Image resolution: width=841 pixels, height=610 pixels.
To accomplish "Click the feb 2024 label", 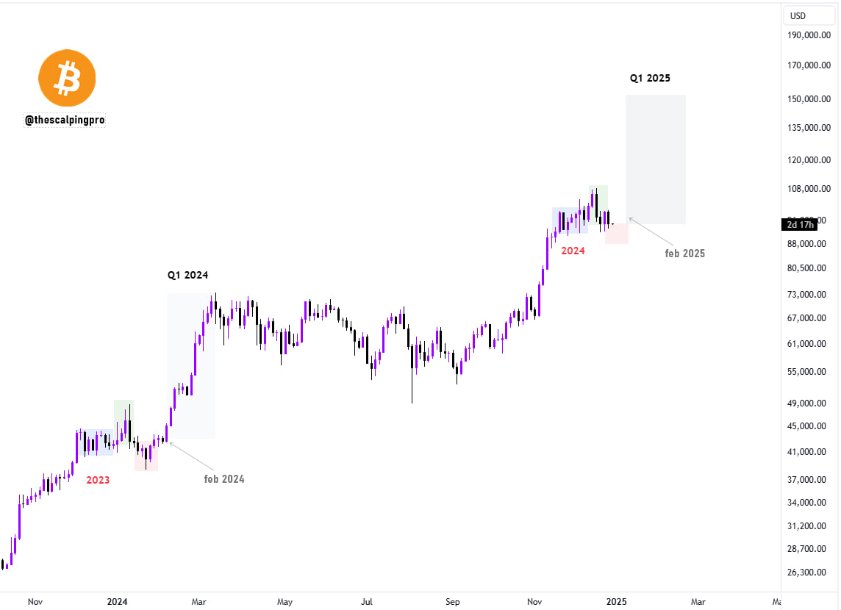I will (x=224, y=479).
